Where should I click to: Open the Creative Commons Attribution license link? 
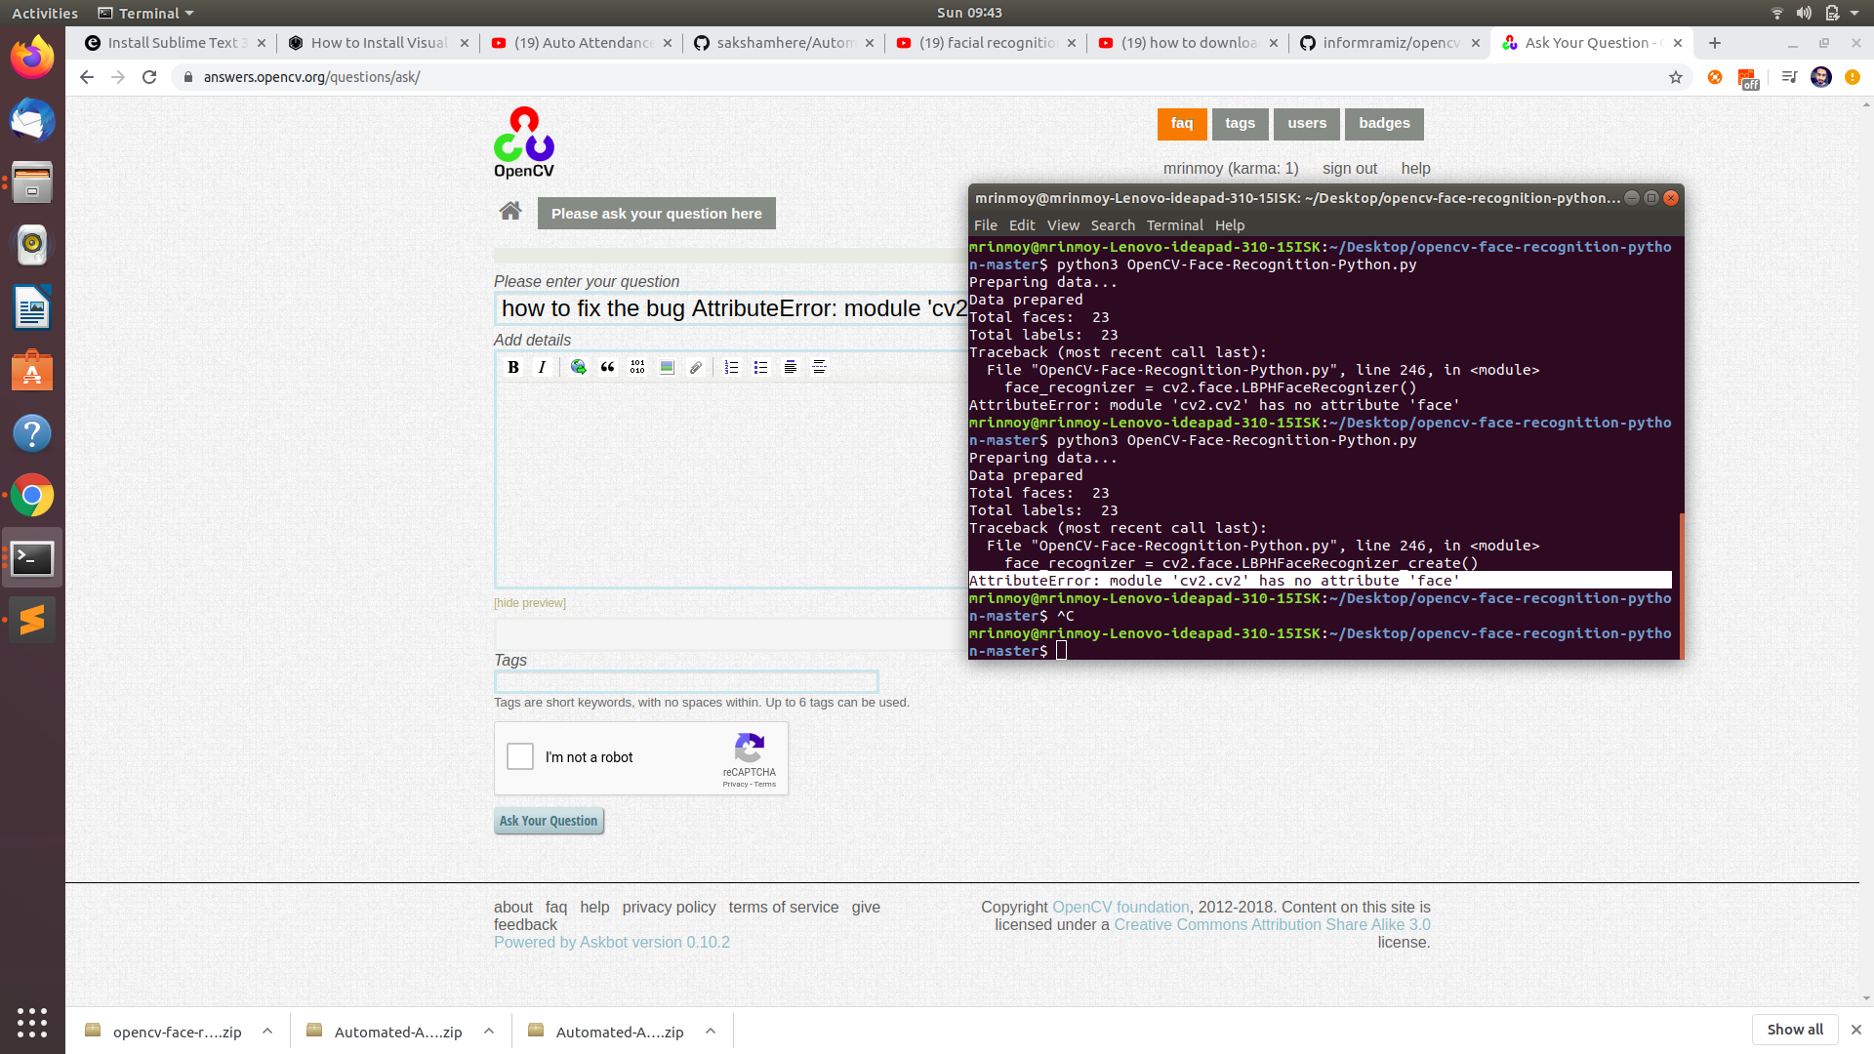[1272, 924]
